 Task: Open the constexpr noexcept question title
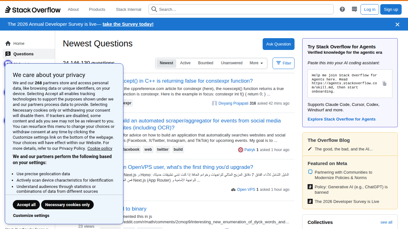pos(188,81)
